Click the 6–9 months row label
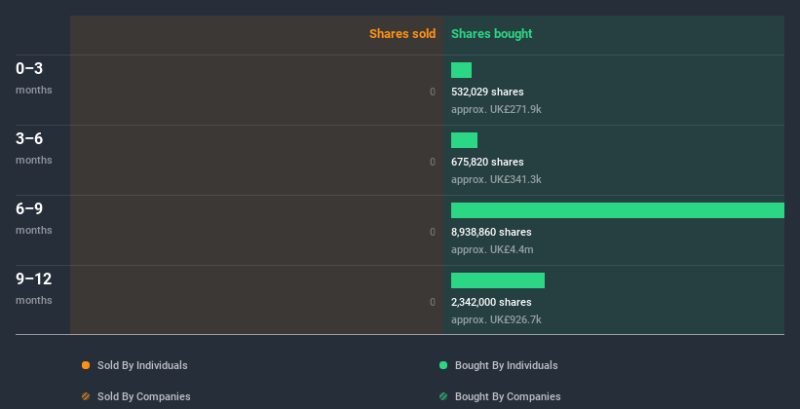800x409 pixels. pos(34,218)
